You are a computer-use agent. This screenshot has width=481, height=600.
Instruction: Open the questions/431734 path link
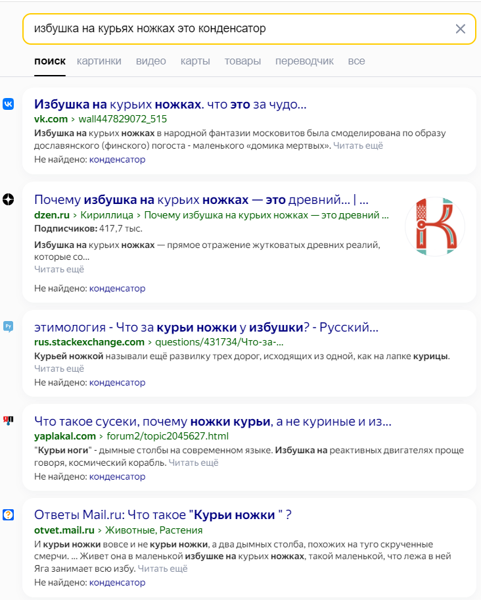tap(219, 342)
